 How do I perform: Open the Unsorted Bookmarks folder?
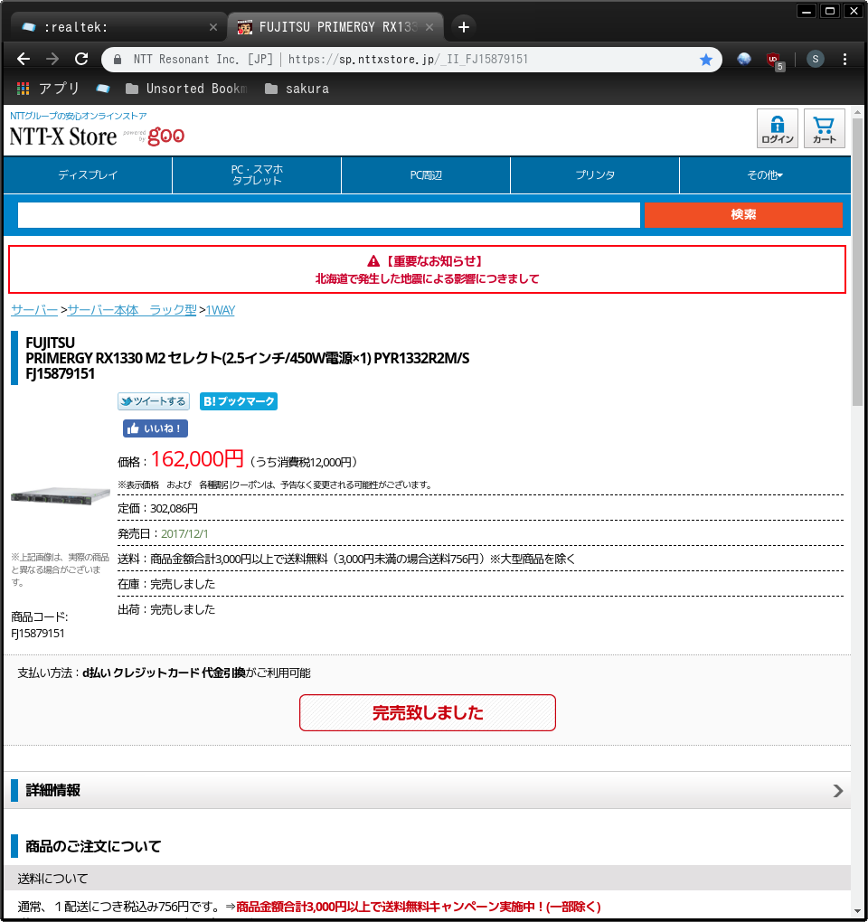[x=186, y=89]
